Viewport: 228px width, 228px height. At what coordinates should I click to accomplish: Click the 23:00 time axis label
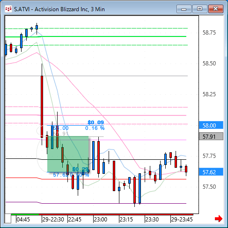101,220
